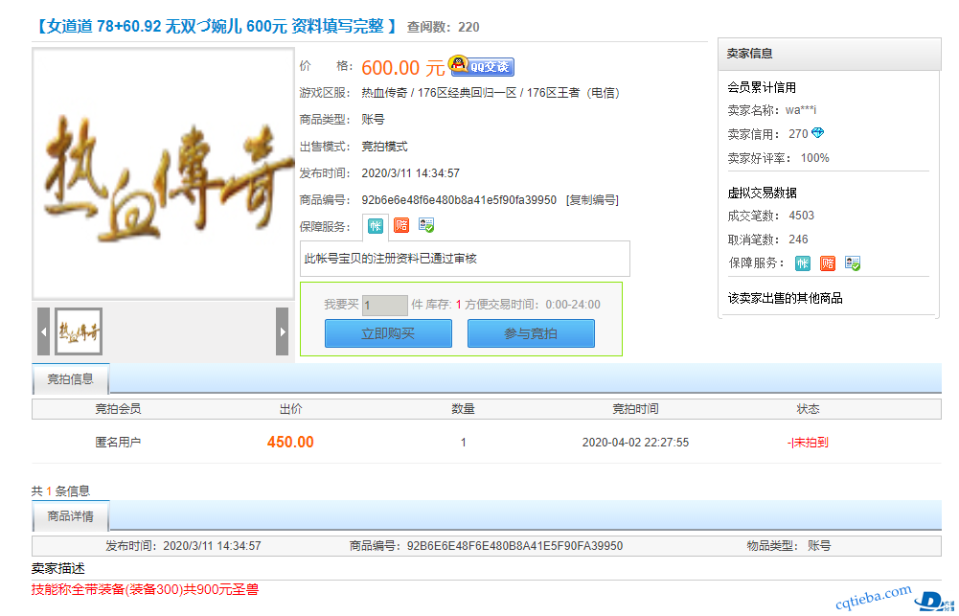
Task: Select the 帐 guarantee icon in 保障服务 row
Action: pyautogui.click(x=375, y=226)
